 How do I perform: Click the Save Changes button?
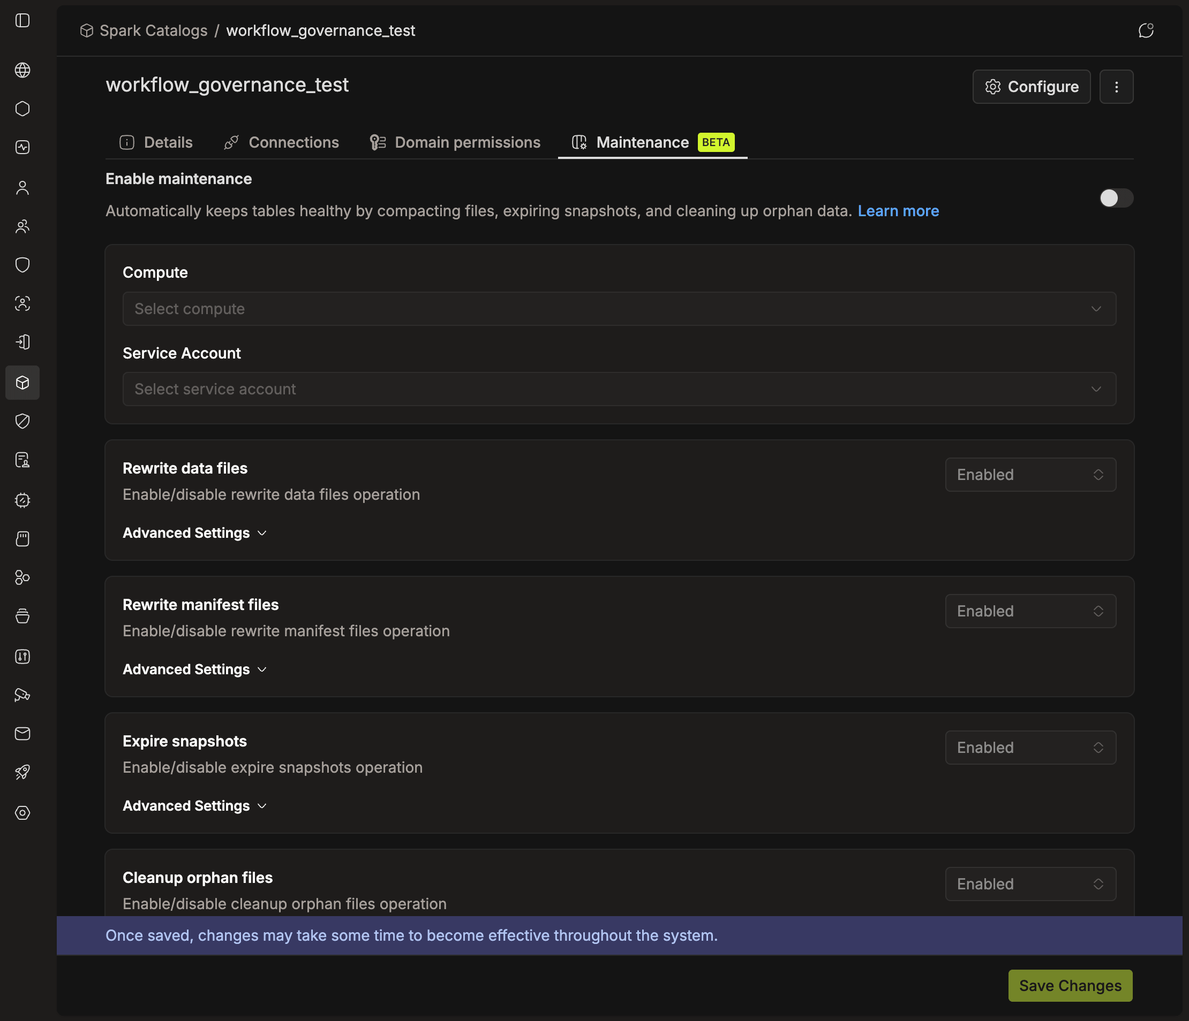click(1070, 986)
